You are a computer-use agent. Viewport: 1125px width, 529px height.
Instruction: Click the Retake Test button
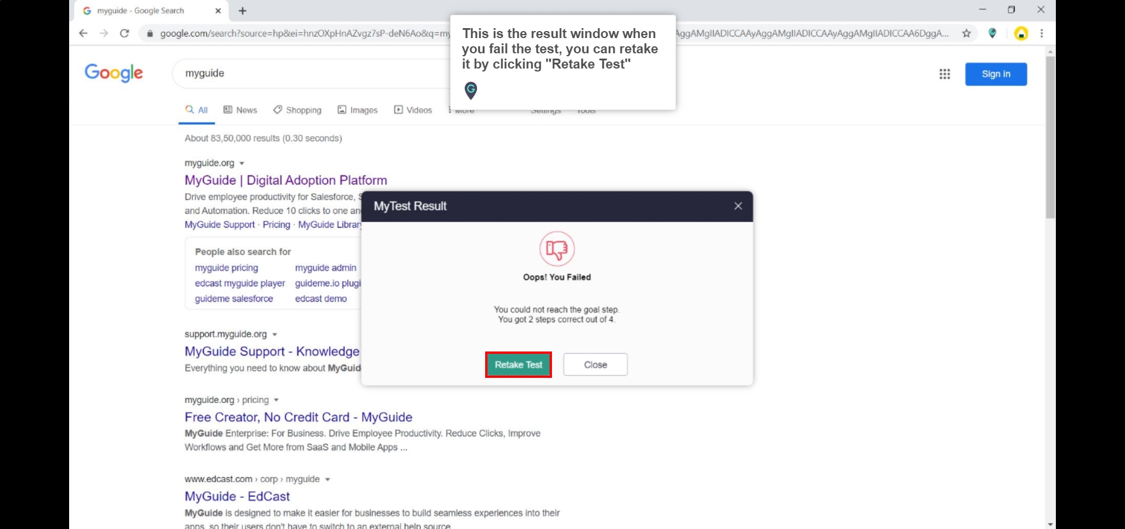tap(519, 364)
